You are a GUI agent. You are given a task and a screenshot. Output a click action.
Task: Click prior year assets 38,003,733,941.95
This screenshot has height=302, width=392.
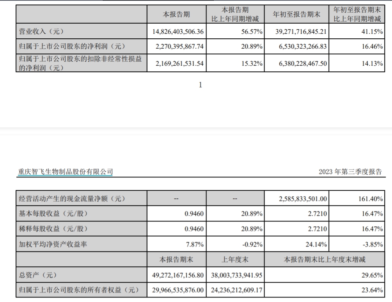point(236,275)
